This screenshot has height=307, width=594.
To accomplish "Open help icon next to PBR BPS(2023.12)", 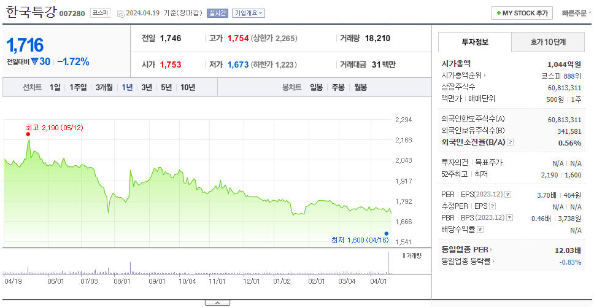I will pos(510,218).
